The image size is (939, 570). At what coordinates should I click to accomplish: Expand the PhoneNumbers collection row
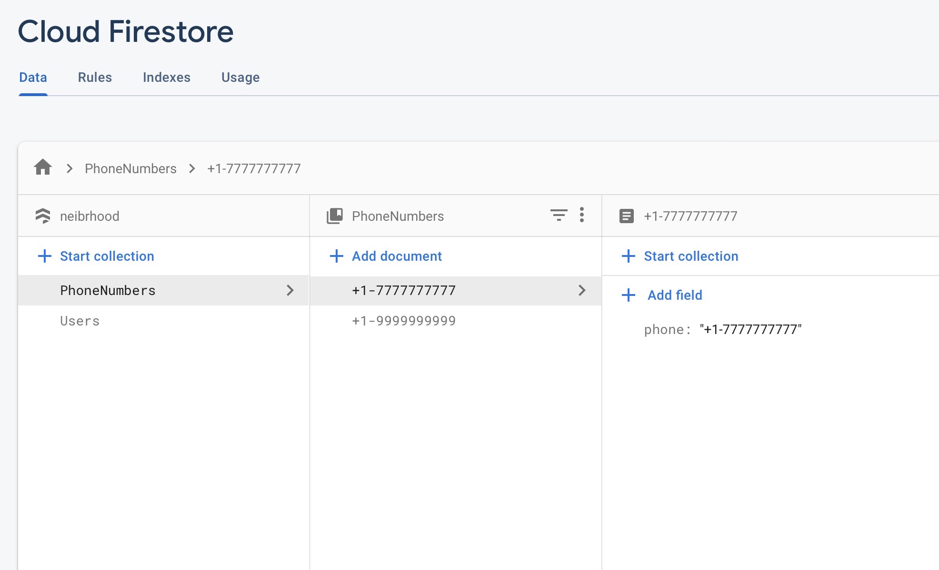pos(290,289)
